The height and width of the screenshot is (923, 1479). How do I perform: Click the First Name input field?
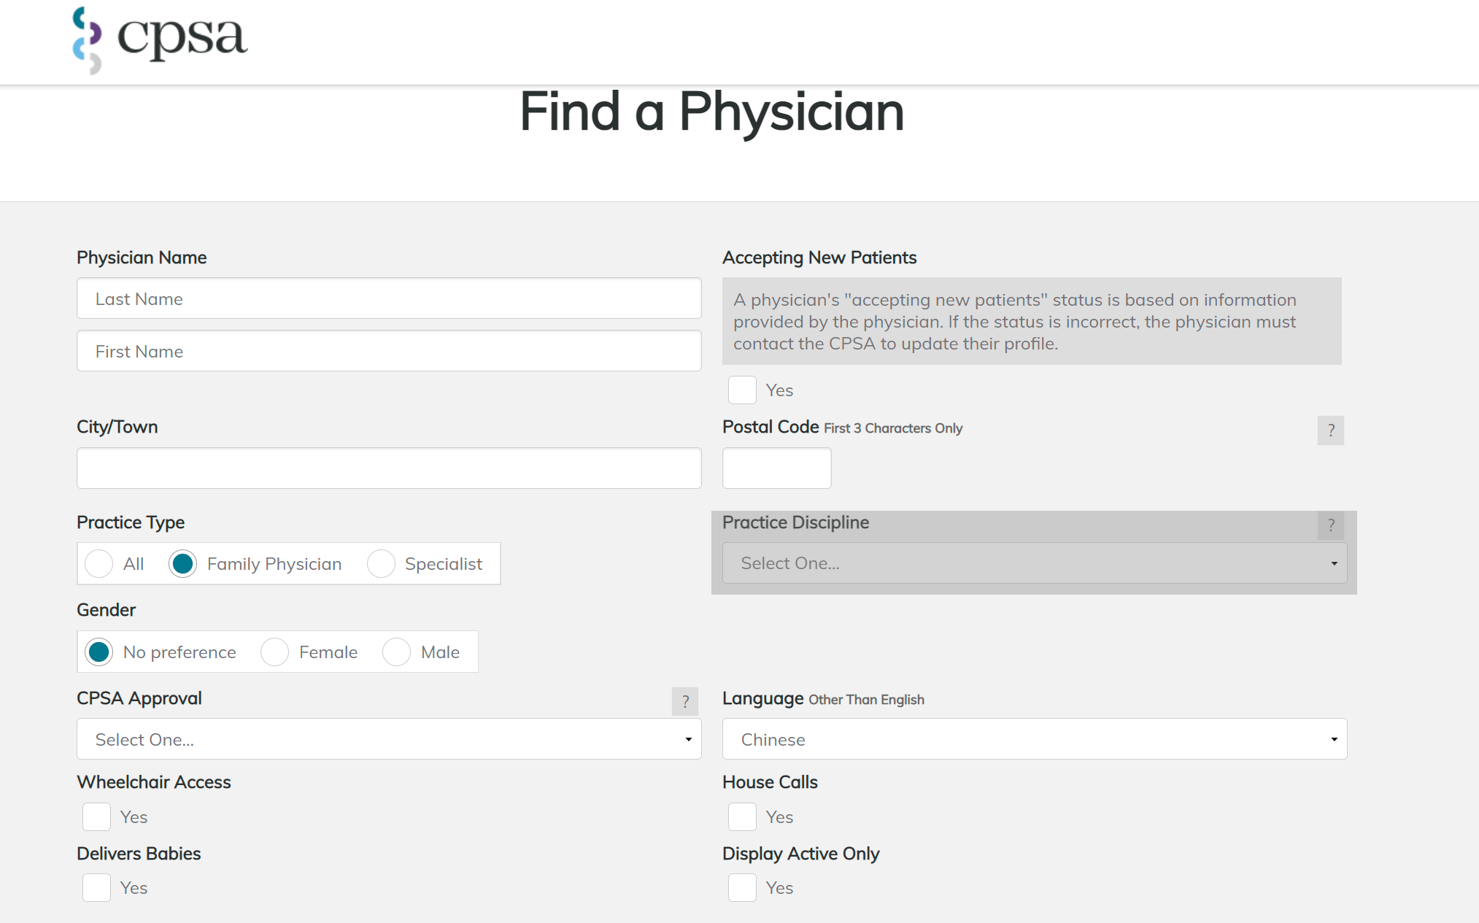tap(389, 351)
